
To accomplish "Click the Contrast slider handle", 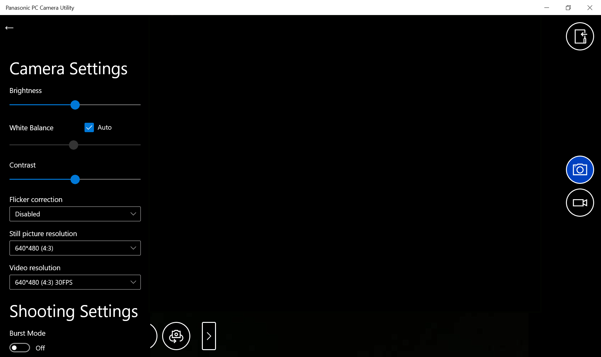I will click(x=75, y=179).
